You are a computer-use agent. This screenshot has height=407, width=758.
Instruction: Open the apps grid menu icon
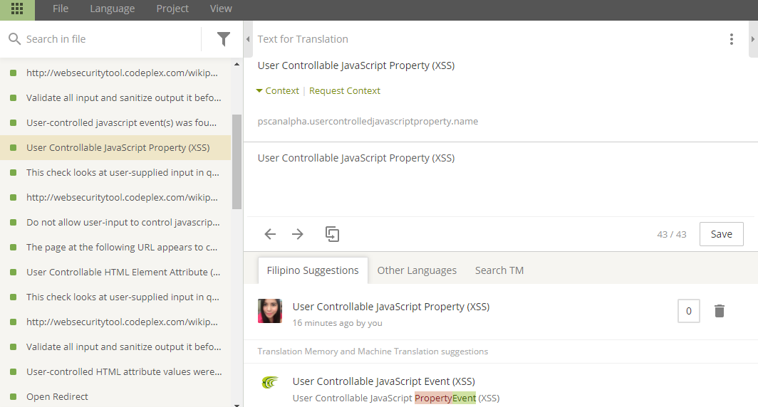(x=17, y=9)
